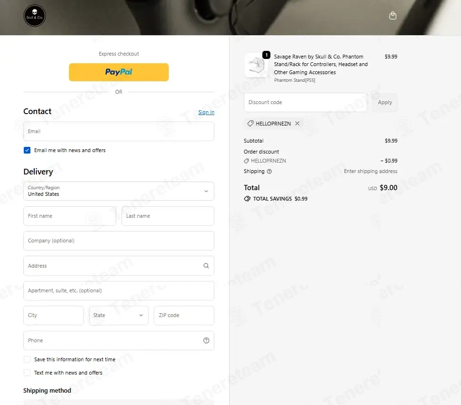Open the shopping bag cart icon
Image resolution: width=461 pixels, height=405 pixels.
[x=393, y=16]
